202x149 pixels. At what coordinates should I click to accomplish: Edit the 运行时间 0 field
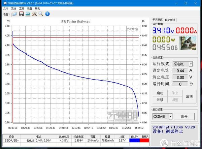pyautogui.click(x=180, y=84)
